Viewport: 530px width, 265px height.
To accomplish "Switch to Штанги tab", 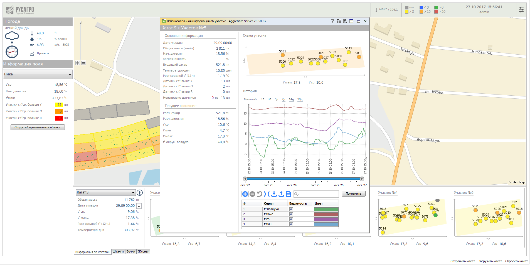I will pos(118,252).
